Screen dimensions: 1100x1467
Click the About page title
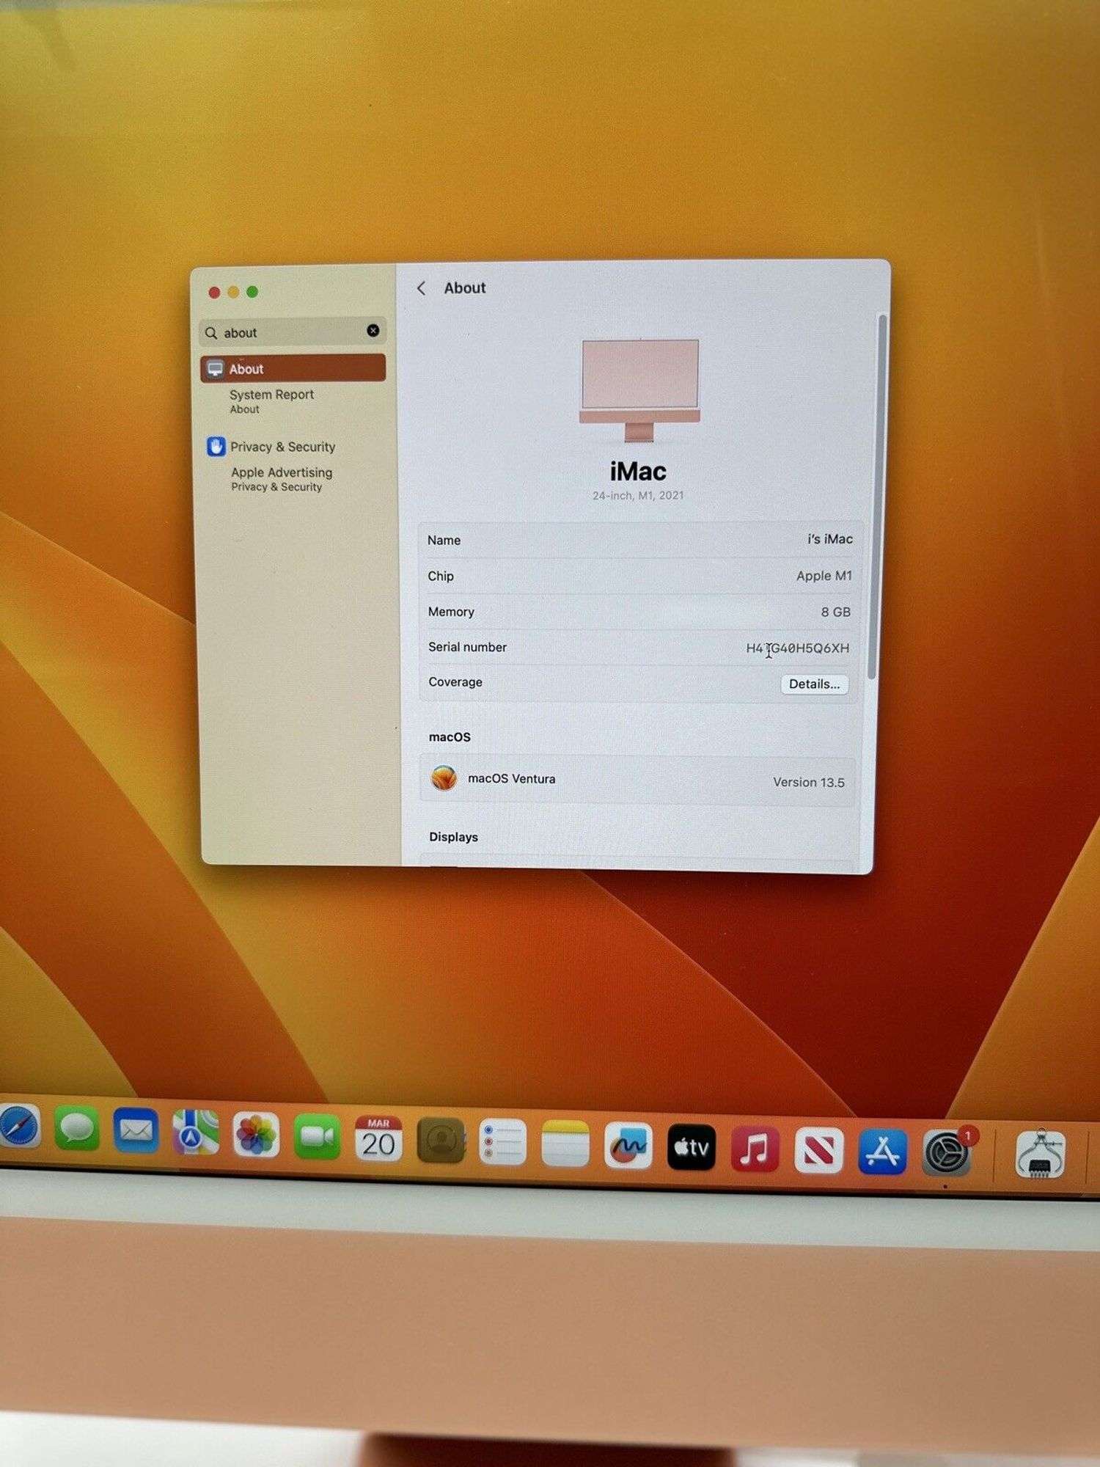[x=465, y=288]
